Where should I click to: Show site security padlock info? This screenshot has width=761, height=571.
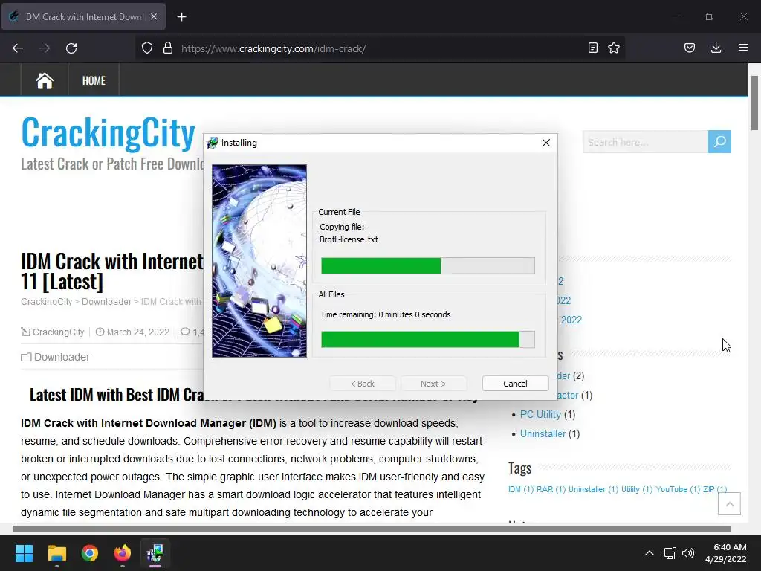pos(168,48)
